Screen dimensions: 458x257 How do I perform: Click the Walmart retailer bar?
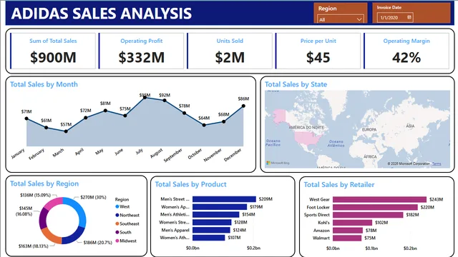click(347, 238)
